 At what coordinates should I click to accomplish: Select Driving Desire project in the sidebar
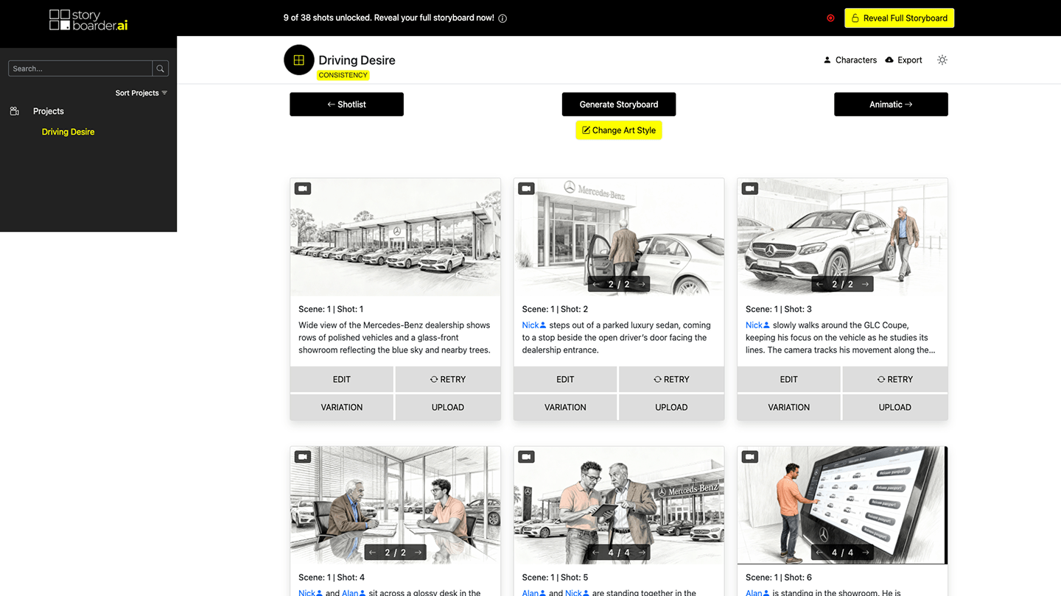68,132
